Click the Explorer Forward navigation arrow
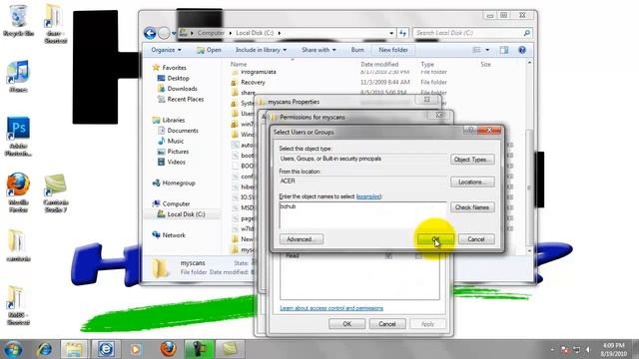This screenshot has height=359, width=639. click(x=164, y=33)
